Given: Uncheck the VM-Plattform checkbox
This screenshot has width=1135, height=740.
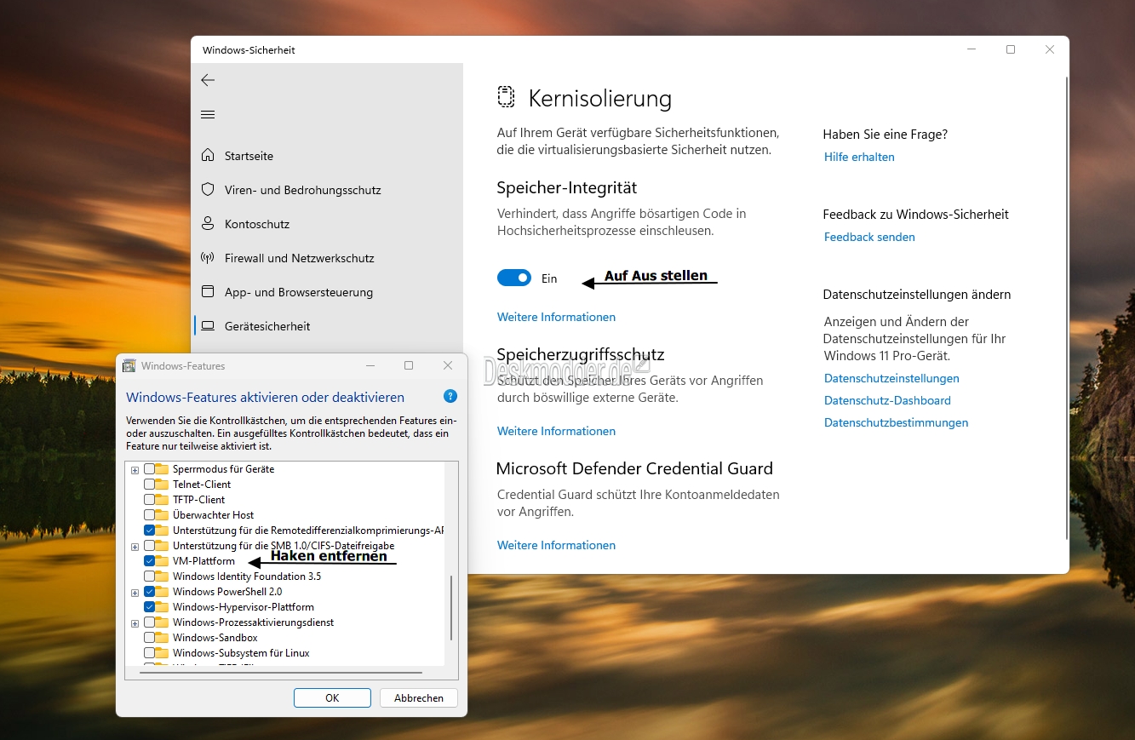Looking at the screenshot, I should (x=150, y=561).
